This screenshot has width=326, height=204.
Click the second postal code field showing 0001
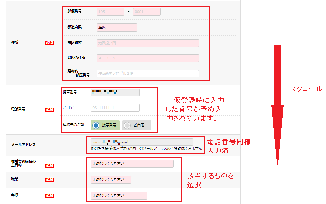pyautogui.click(x=147, y=12)
